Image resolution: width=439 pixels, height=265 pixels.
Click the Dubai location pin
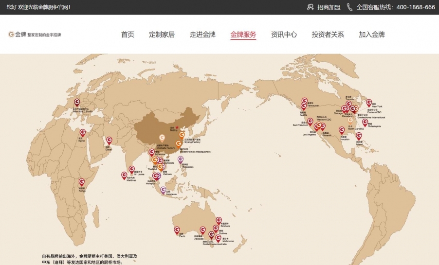(109, 141)
